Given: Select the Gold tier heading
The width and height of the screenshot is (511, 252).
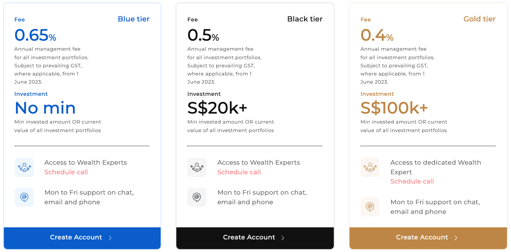Looking at the screenshot, I should 480,19.
